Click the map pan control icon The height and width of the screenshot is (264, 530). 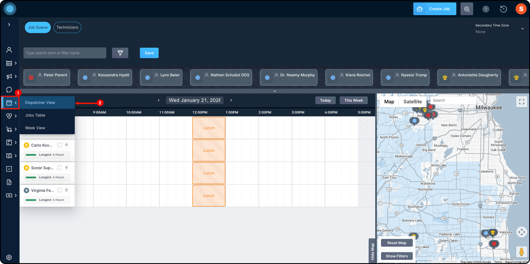(521, 232)
